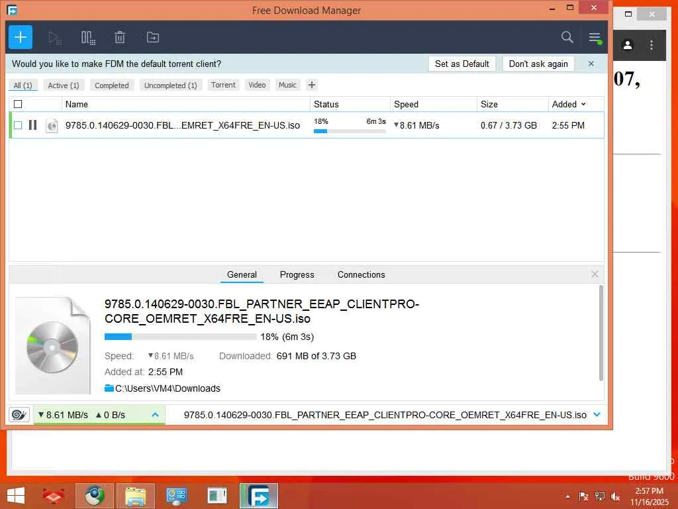Open Control Panel taskbar icon
This screenshot has height=509, width=678.
[x=176, y=496]
